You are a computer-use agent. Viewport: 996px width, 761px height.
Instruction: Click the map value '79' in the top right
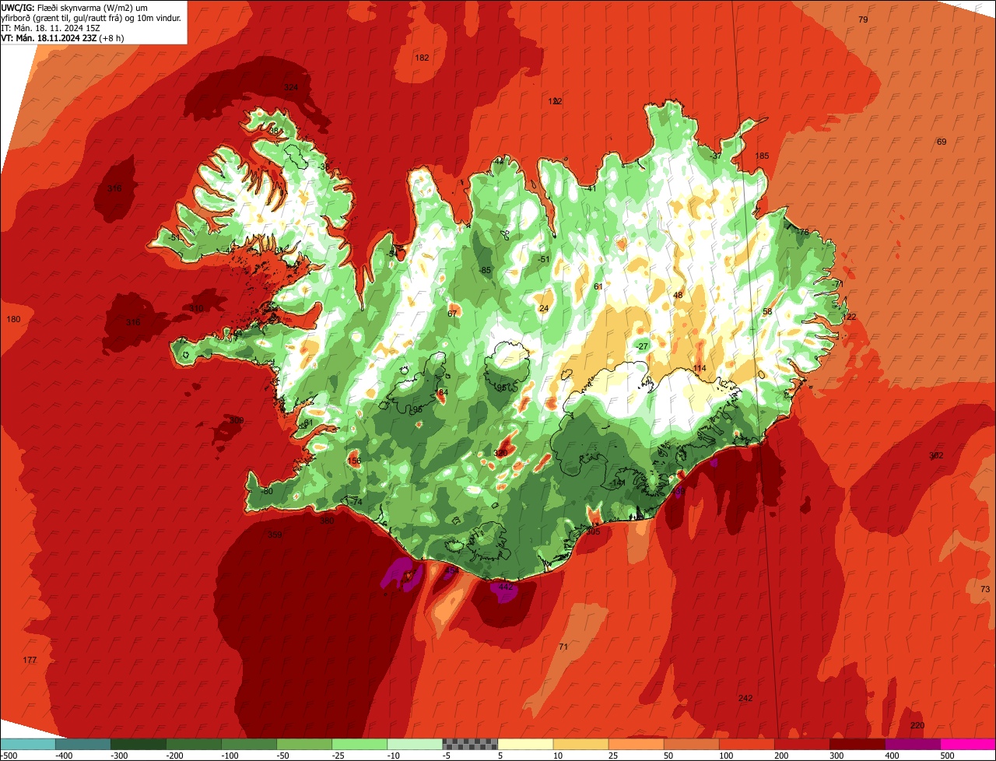(863, 19)
